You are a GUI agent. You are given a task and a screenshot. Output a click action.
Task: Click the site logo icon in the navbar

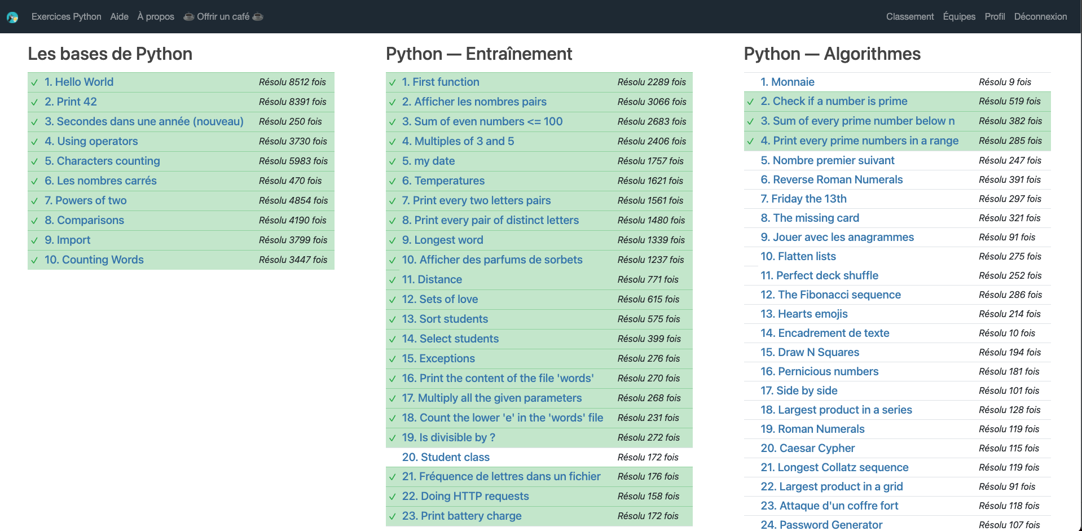pos(12,16)
